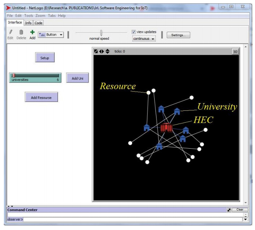
Task: Click the black-white diagonal square icon on the view header
Action: [96, 51]
